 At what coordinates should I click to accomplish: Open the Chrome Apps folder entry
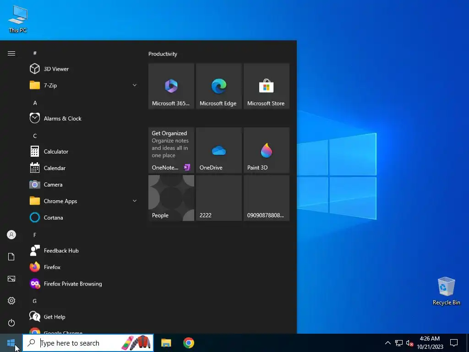coord(84,201)
